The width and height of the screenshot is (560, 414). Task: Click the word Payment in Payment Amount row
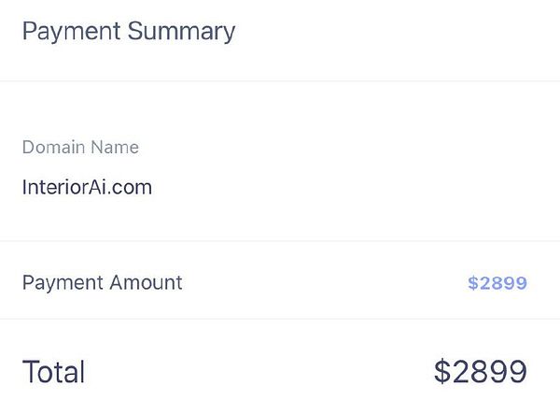[x=63, y=283]
